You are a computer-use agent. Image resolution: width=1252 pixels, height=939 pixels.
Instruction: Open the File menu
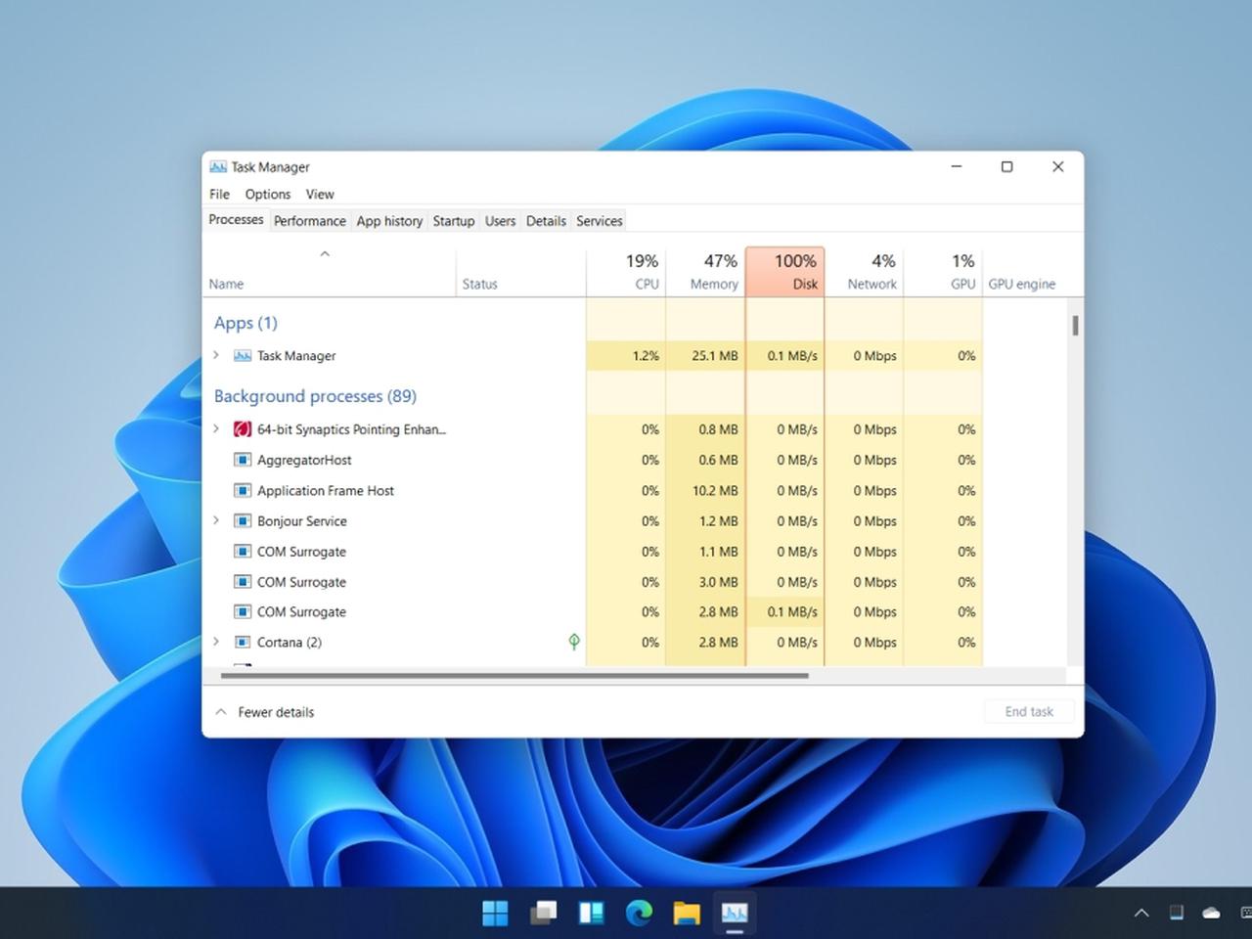(x=219, y=194)
